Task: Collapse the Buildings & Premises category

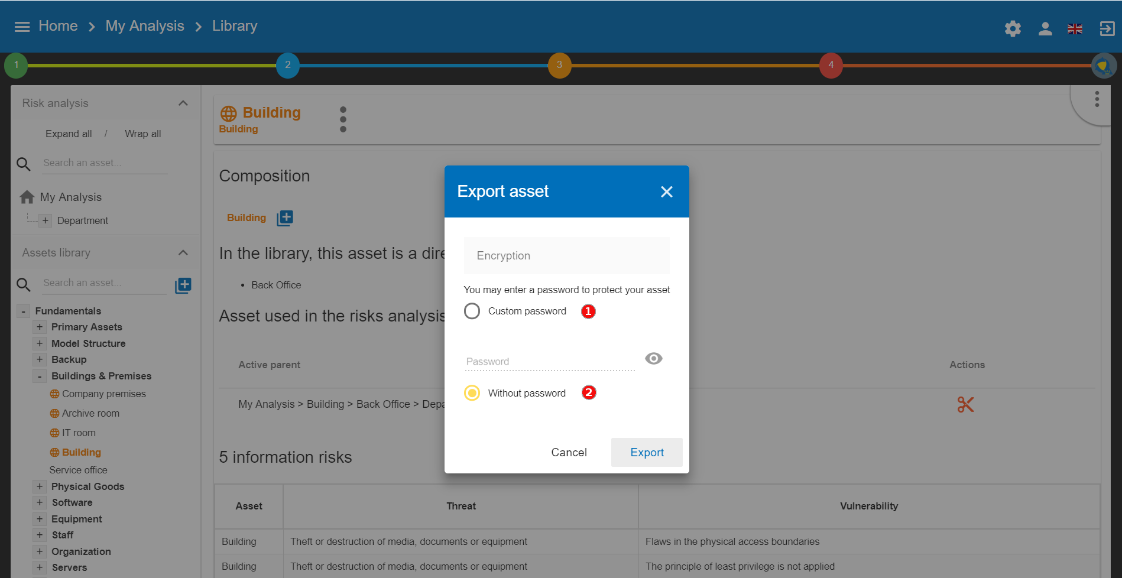Action: (x=40, y=376)
